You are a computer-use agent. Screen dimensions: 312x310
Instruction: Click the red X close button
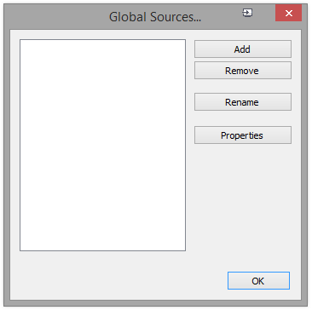coord(288,13)
